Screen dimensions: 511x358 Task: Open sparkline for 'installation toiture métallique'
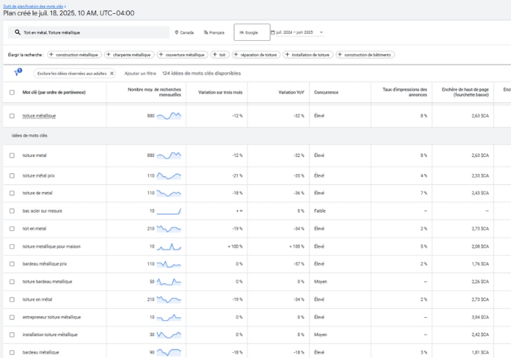169,335
